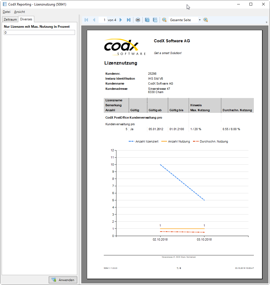Click the 'Gültig ab' date '05.01.2012'
Image resolution: width=270 pixels, height=285 pixels.
[156, 129]
